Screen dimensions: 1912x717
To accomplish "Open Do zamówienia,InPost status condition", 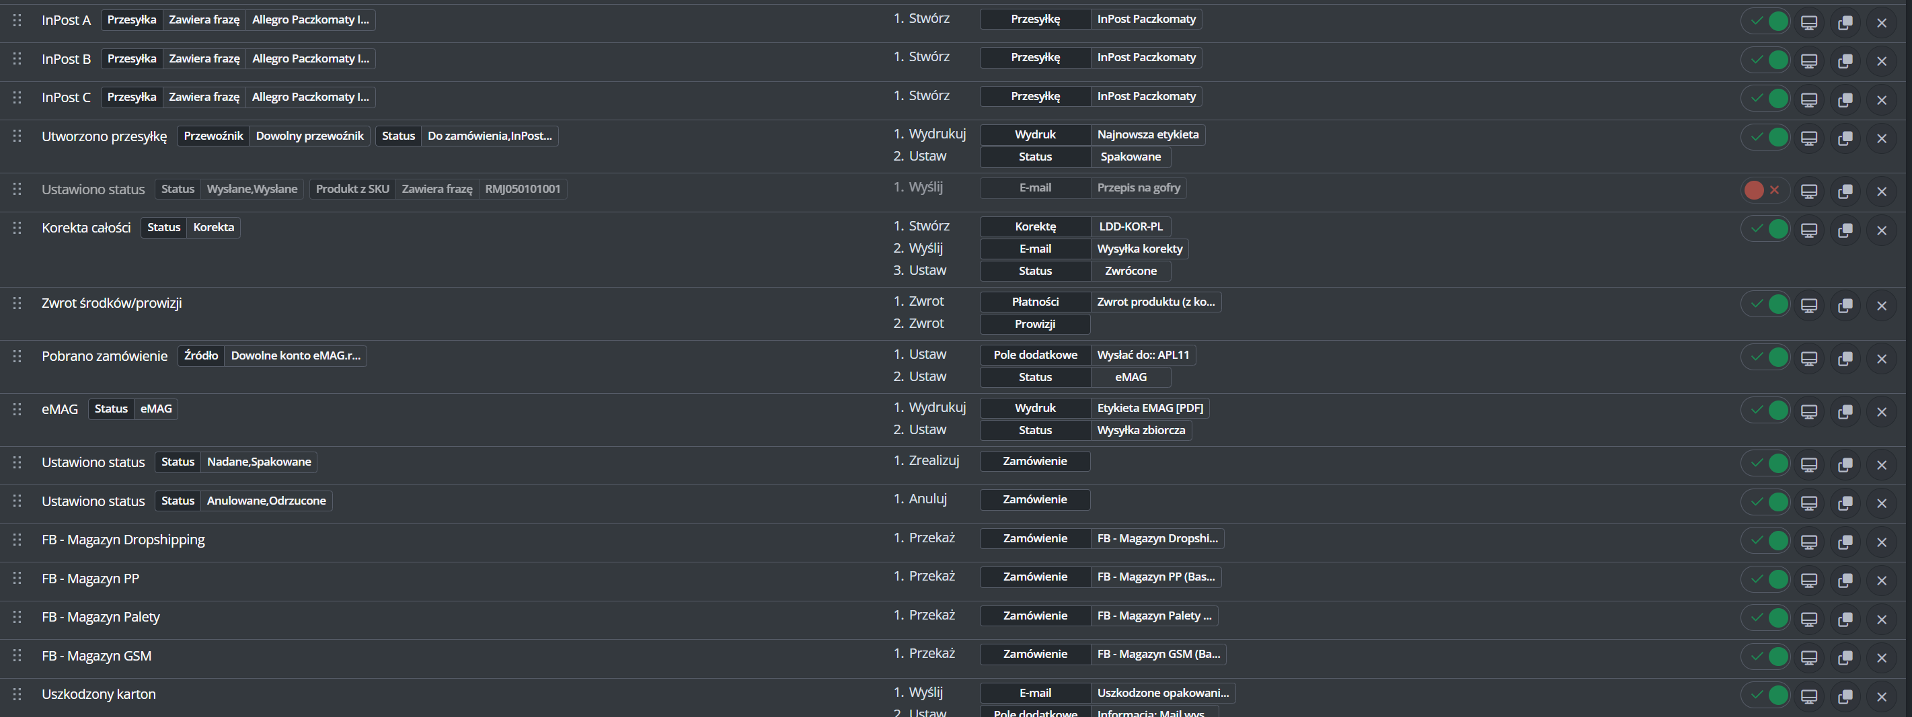I will pyautogui.click(x=490, y=136).
